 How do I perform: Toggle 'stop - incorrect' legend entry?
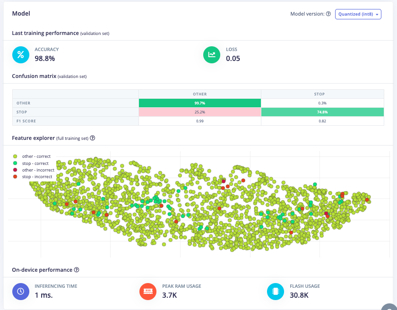click(36, 177)
